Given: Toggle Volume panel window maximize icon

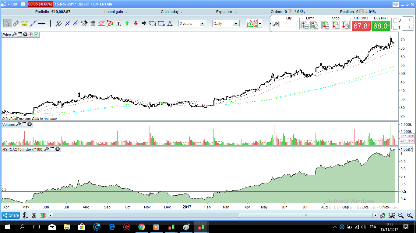Looking at the screenshot, I should click(24, 124).
